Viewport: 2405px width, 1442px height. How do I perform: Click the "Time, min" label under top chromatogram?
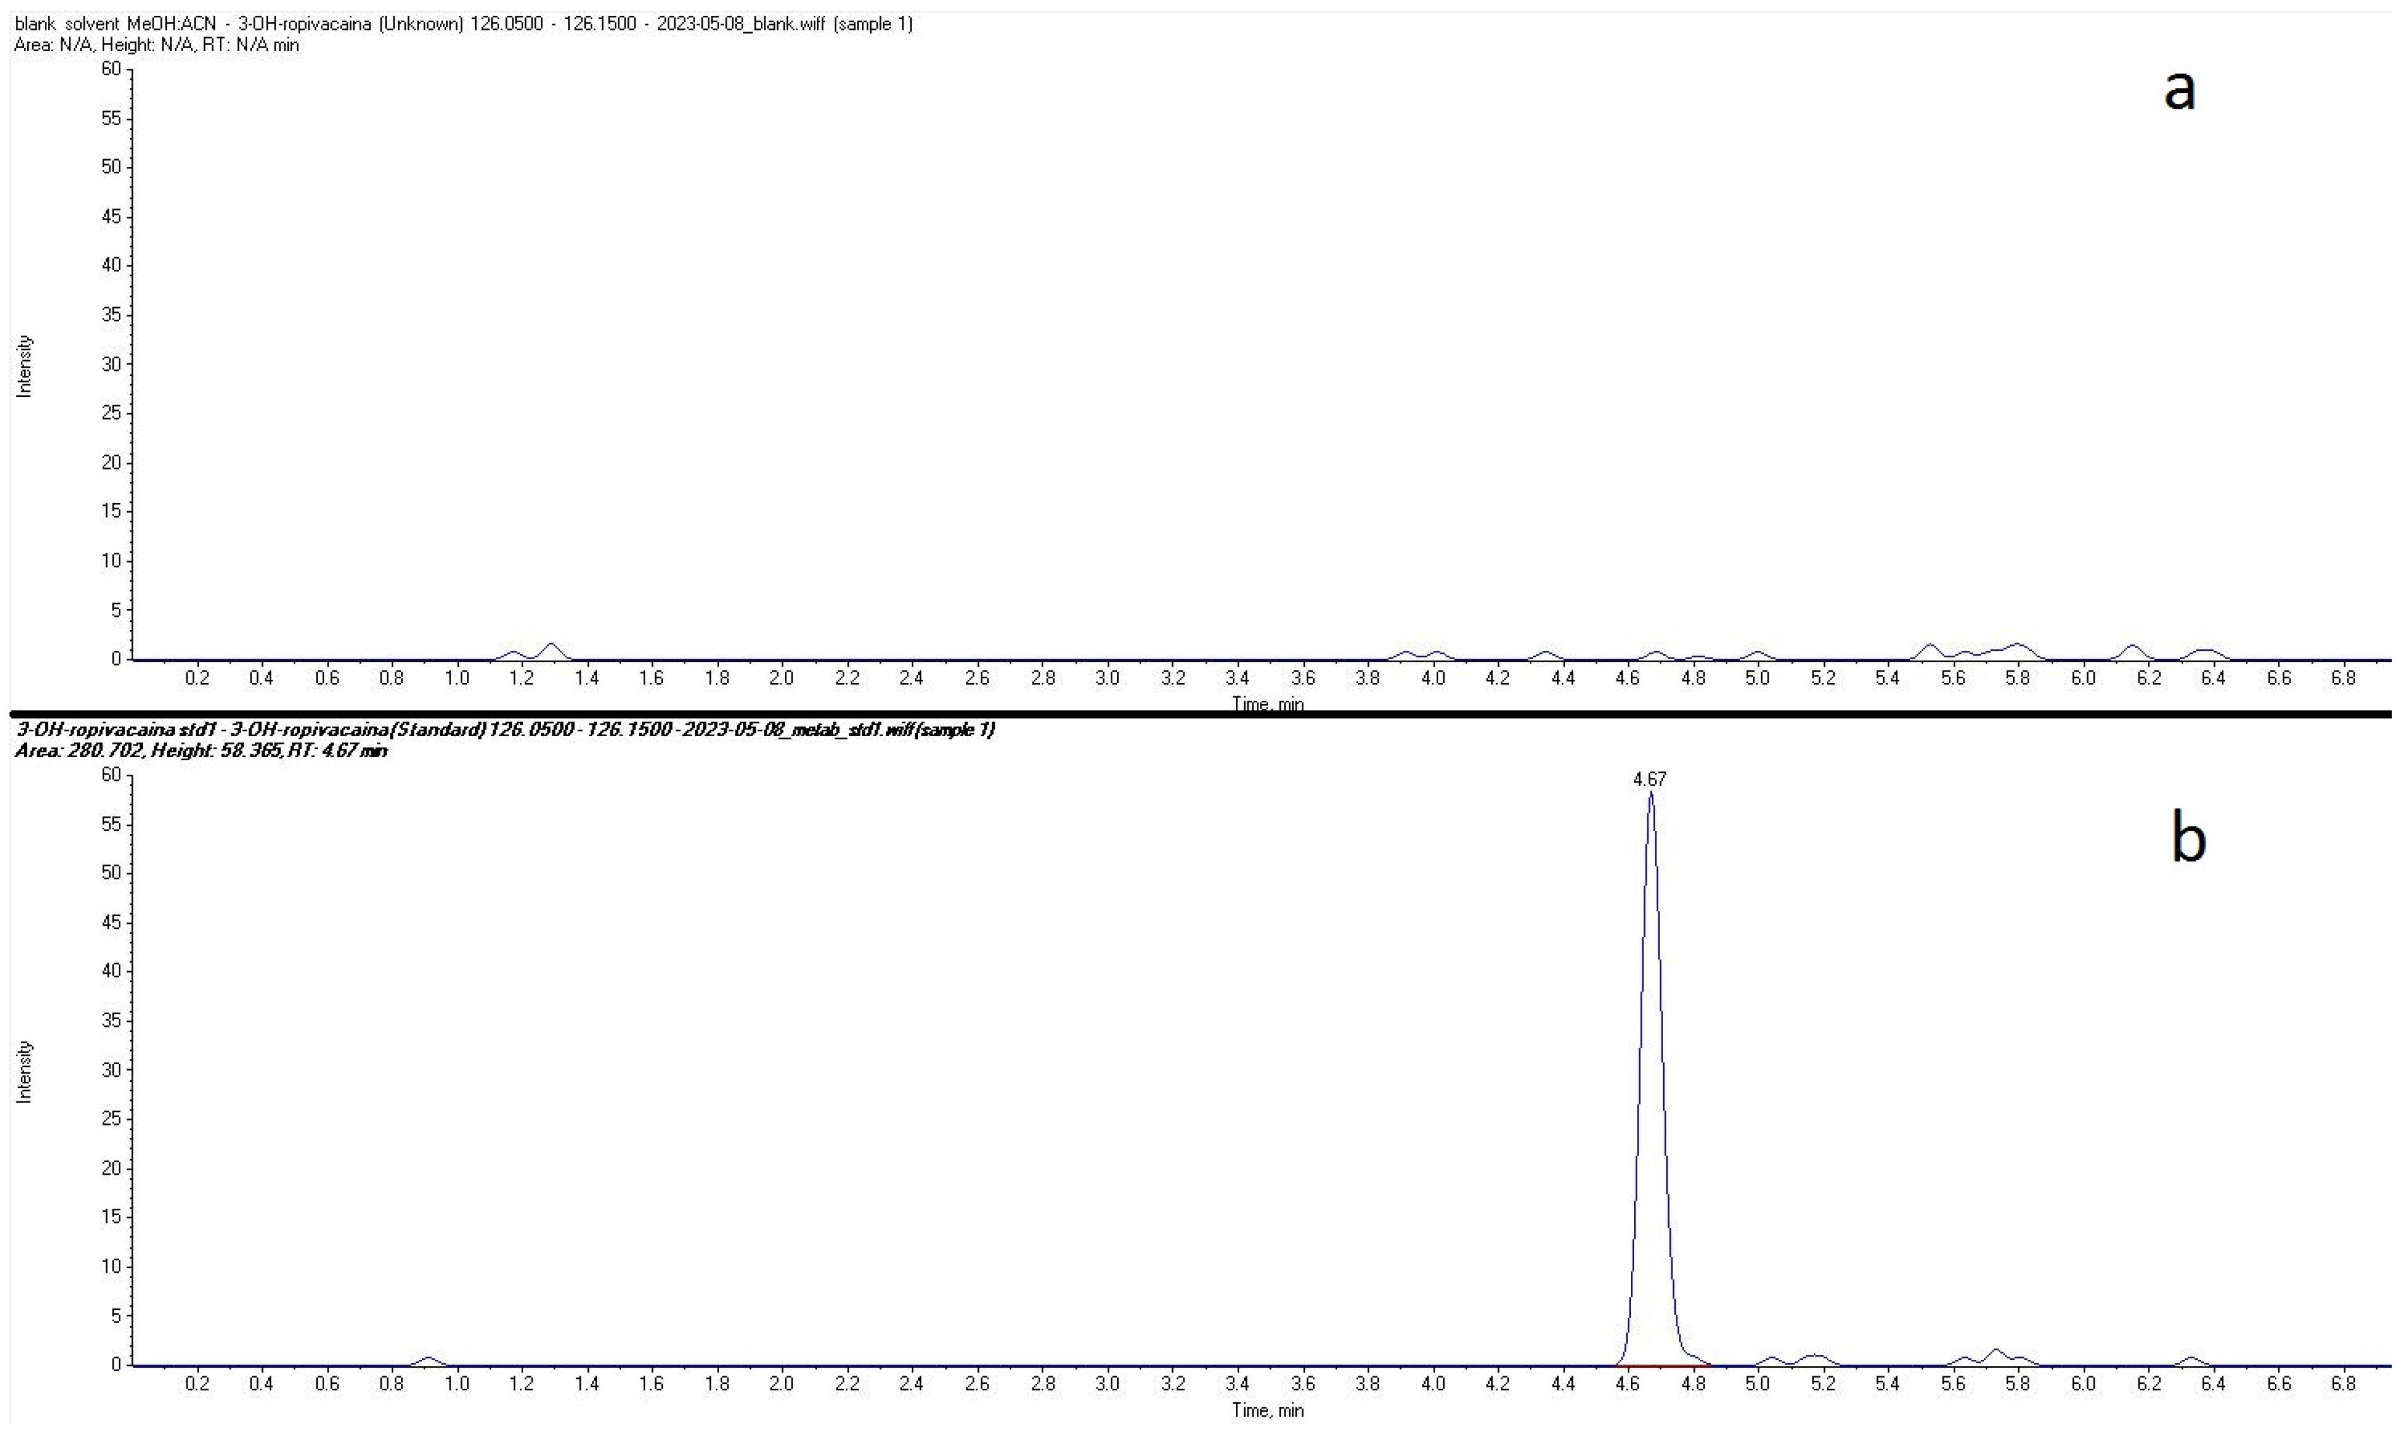1267,703
